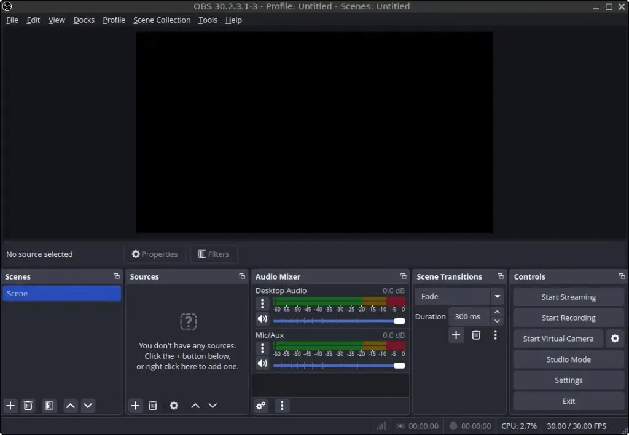Screen dimensions: 629x435
Task: Expand the Fade transition dropdown
Action: click(497, 297)
